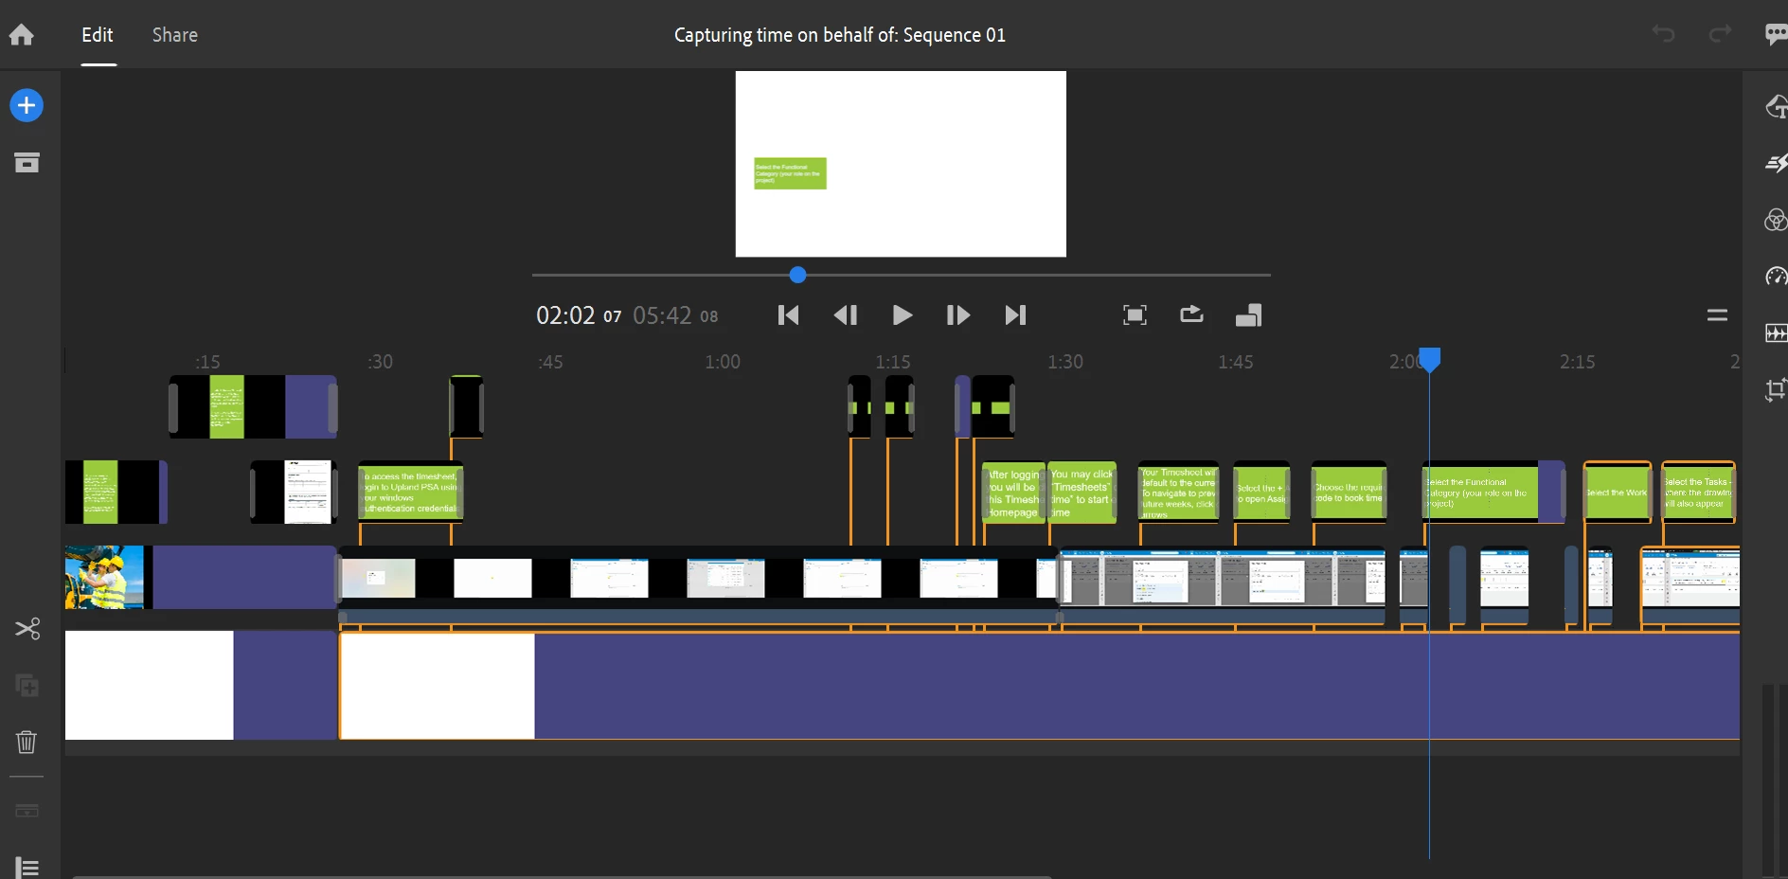Play the sequence
The width and height of the screenshot is (1788, 879).
(903, 315)
